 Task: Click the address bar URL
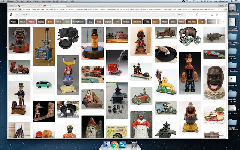[121, 9]
